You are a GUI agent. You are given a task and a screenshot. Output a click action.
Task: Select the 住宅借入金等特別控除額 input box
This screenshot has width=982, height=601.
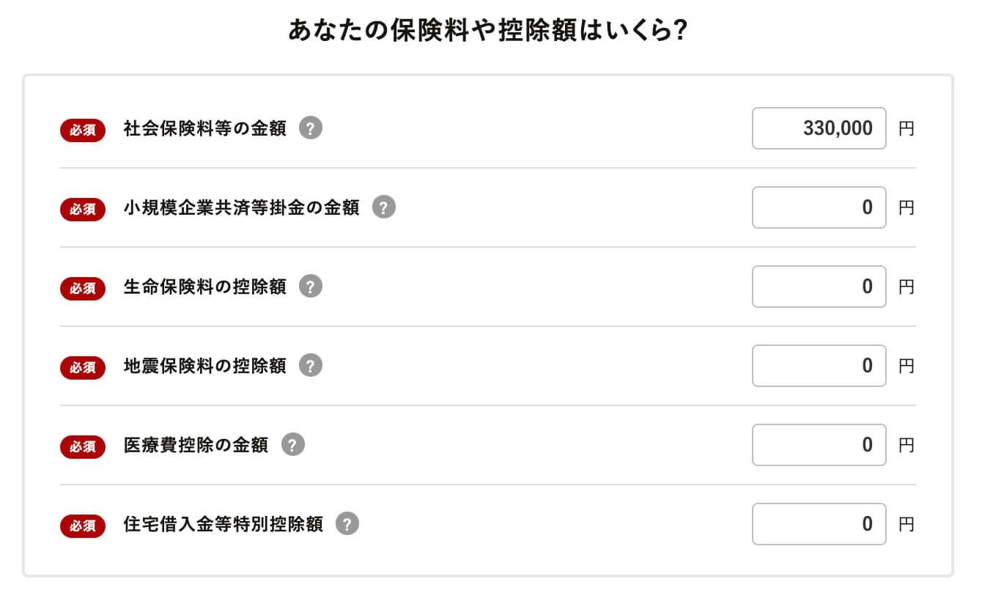pyautogui.click(x=819, y=524)
